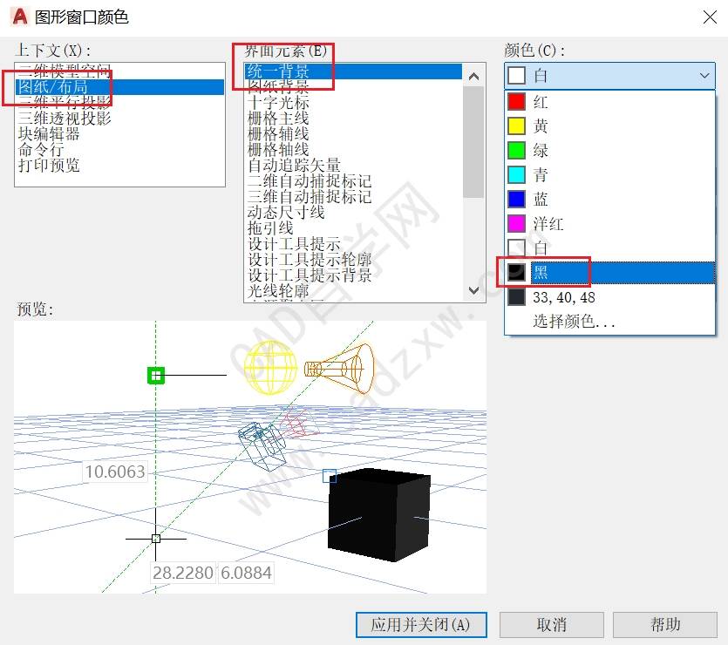Click 应用并关闭 button
The height and width of the screenshot is (645, 728).
click(421, 624)
